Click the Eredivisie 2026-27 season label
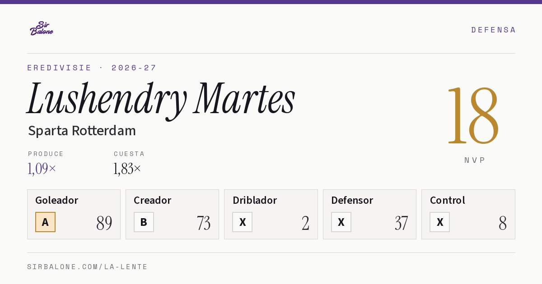Image resolution: width=542 pixels, height=284 pixels. point(92,68)
